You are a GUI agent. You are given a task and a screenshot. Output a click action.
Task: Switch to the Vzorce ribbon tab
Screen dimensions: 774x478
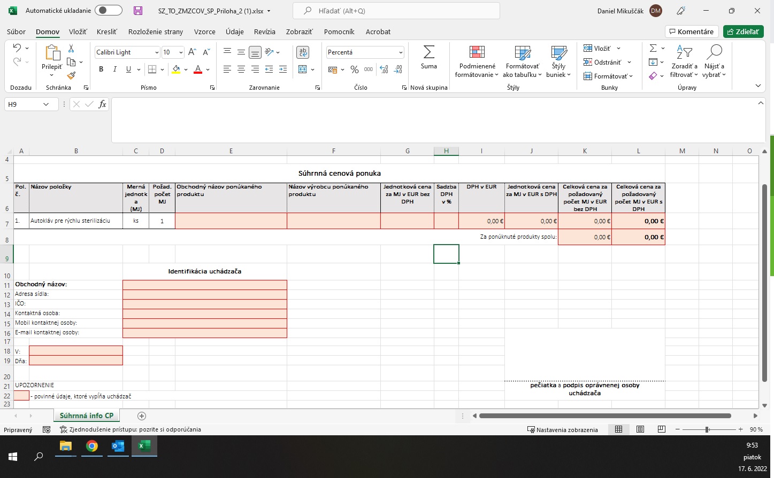click(204, 32)
